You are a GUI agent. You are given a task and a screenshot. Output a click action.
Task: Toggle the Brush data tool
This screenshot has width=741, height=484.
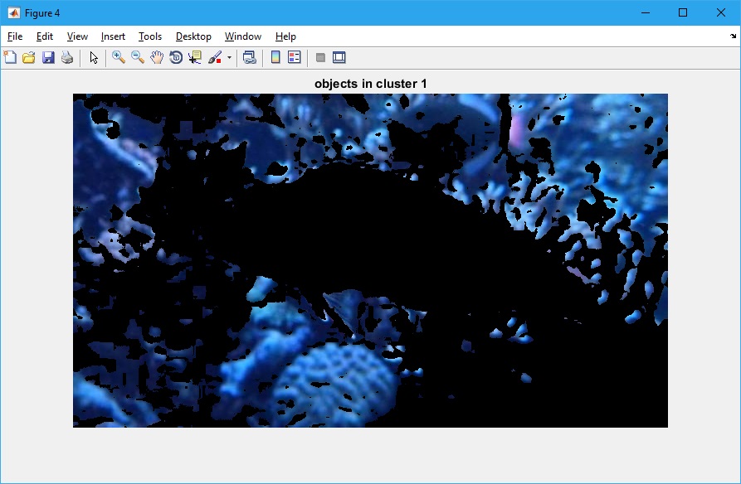coord(215,57)
